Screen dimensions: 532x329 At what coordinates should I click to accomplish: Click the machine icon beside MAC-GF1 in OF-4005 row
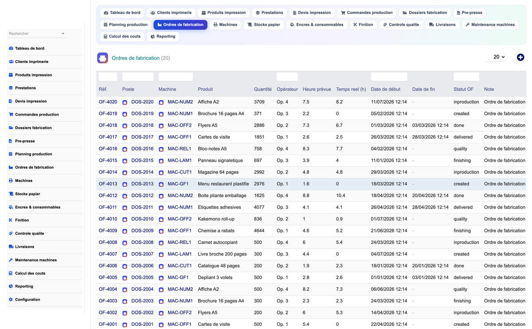click(161, 278)
